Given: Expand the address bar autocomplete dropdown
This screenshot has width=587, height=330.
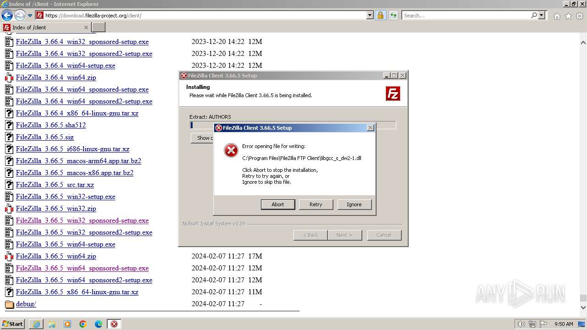Looking at the screenshot, I should point(370,16).
